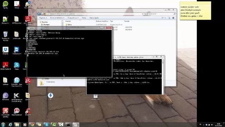Open File Explorer from the taskbar
Screen dimensions: 225x127
click(17, 125)
